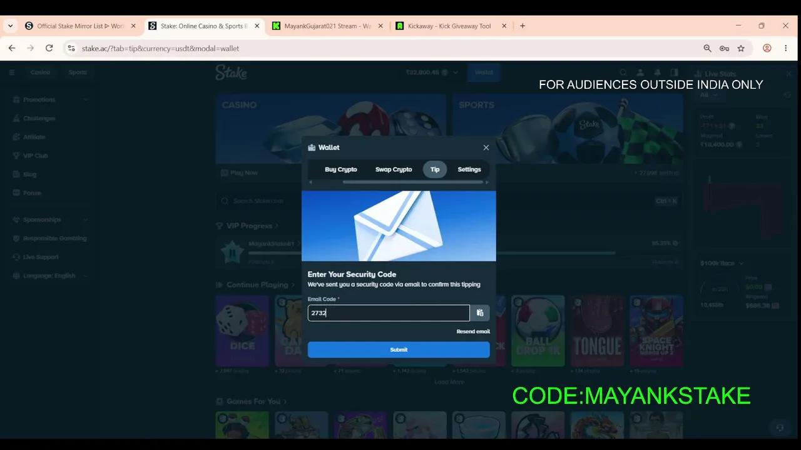Switch to the Buy Crypto tab
The width and height of the screenshot is (801, 450).
pyautogui.click(x=340, y=169)
